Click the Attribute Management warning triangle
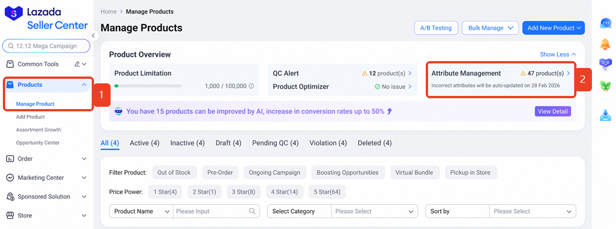Screen dimensions: 616x229 coord(523,73)
